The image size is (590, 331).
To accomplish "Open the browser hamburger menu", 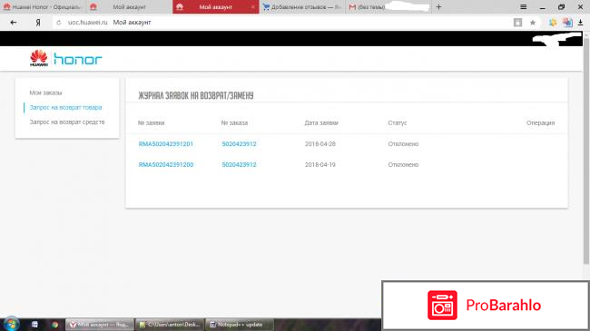I will pyautogui.click(x=524, y=6).
